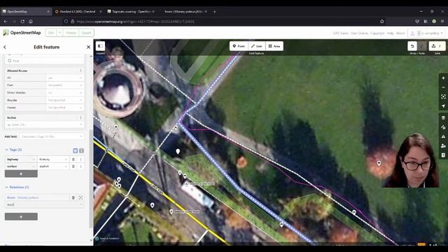The height and width of the screenshot is (252, 448).
Task: Delete the highway tag row
Action: 73,159
